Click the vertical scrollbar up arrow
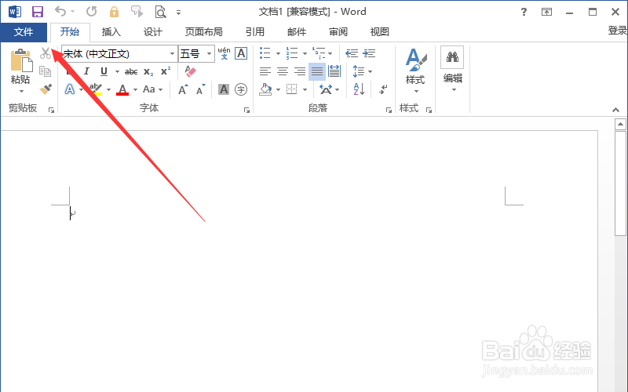The height and width of the screenshot is (392, 628). [620, 125]
